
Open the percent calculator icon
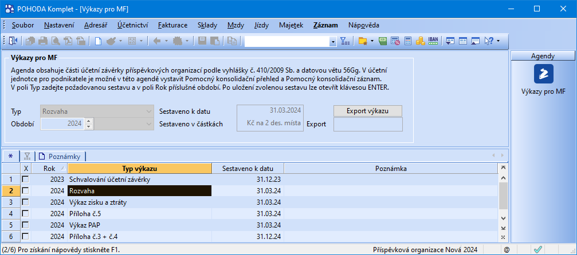[x=395, y=41]
